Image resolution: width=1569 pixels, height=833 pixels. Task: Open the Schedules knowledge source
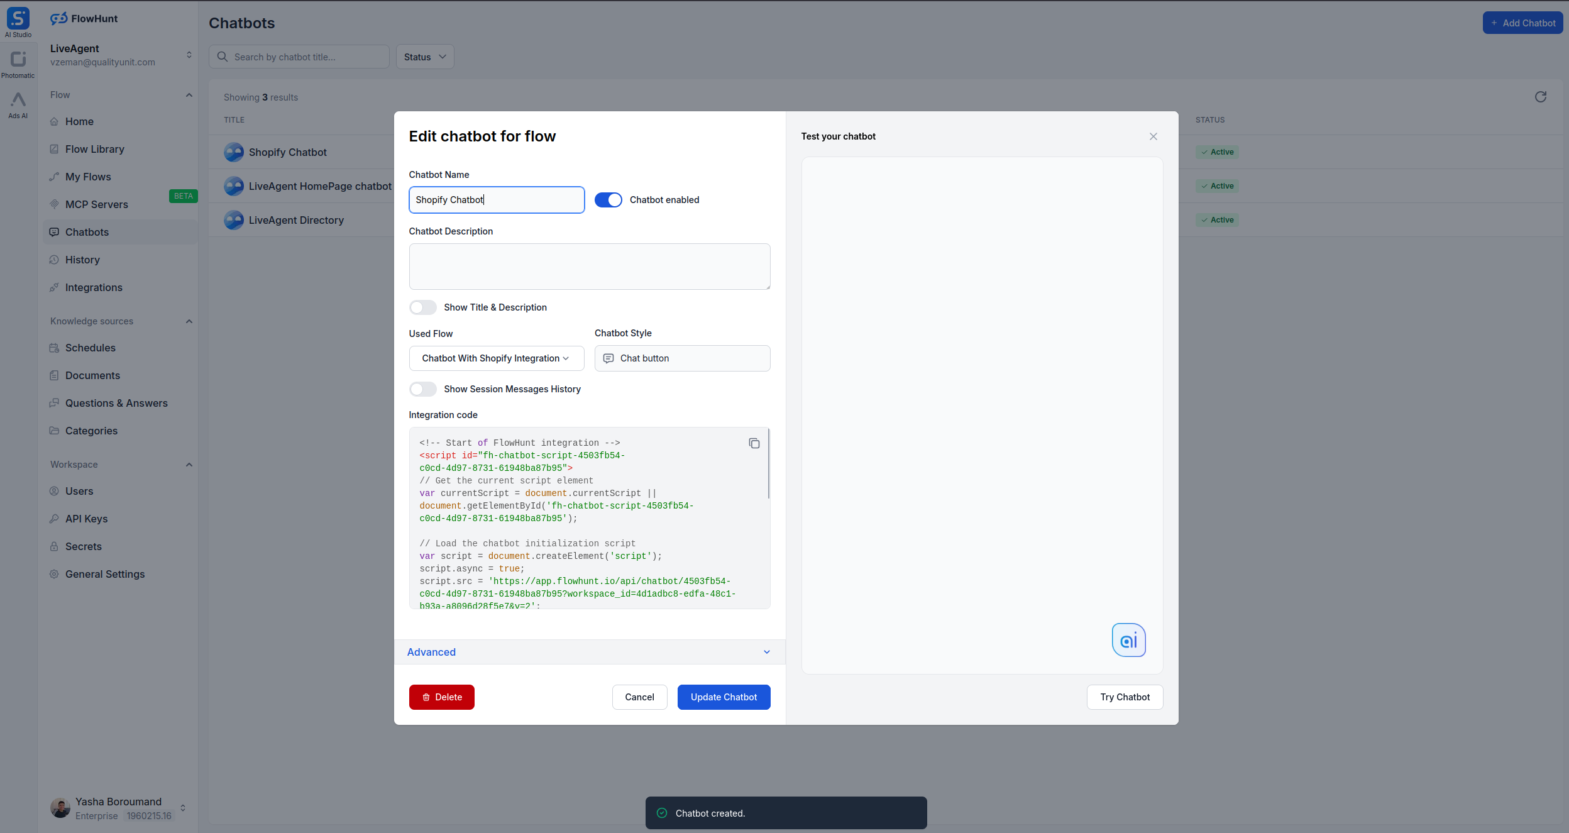coord(90,348)
